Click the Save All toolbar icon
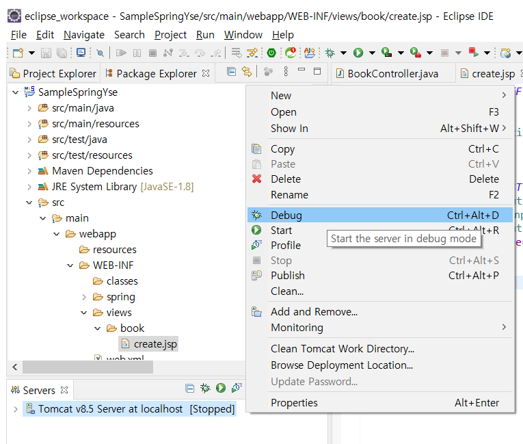 62,53
